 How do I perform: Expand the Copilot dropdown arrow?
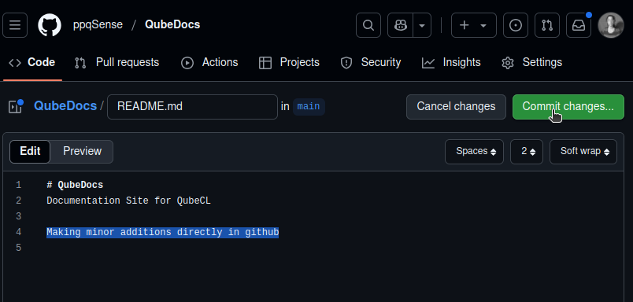click(422, 25)
